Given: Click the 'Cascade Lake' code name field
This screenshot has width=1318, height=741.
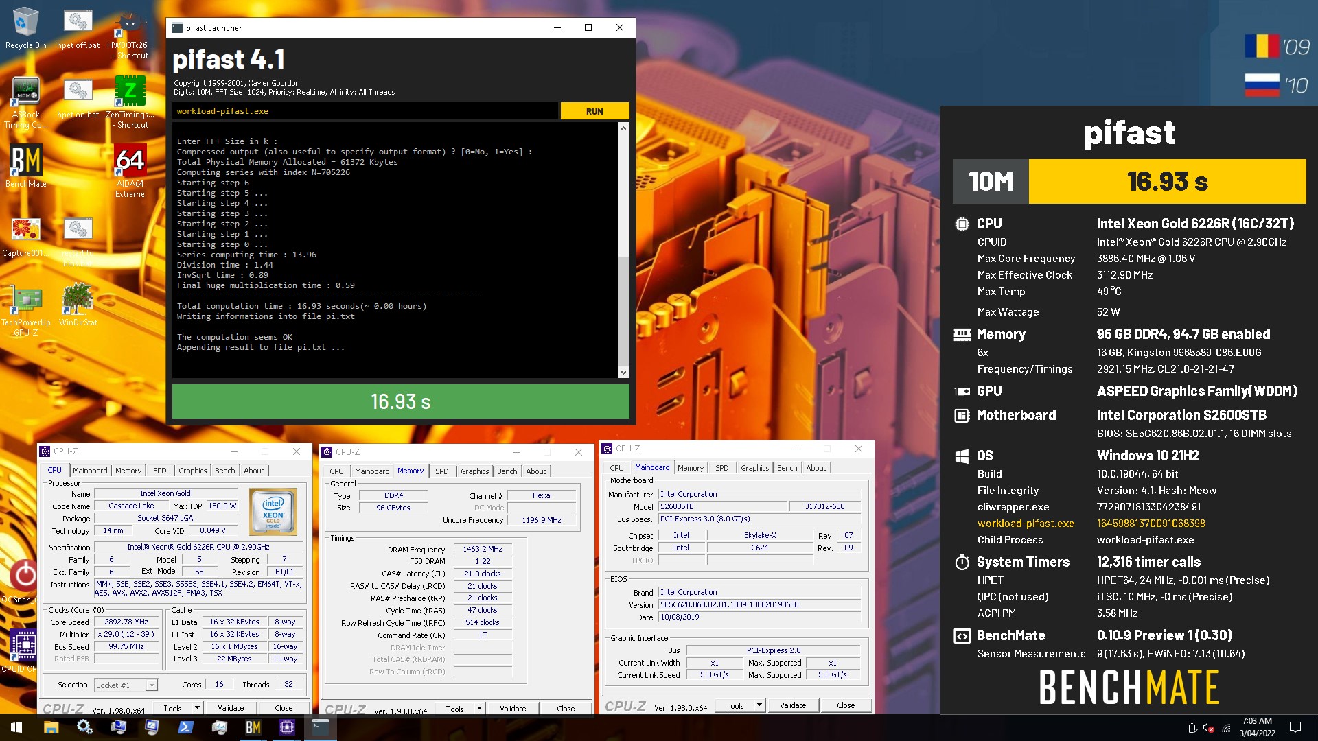Looking at the screenshot, I should coord(131,506).
